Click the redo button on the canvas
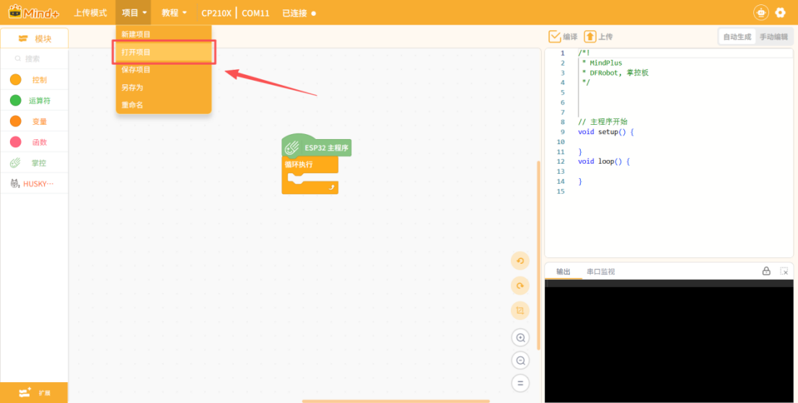The height and width of the screenshot is (403, 798). click(519, 286)
